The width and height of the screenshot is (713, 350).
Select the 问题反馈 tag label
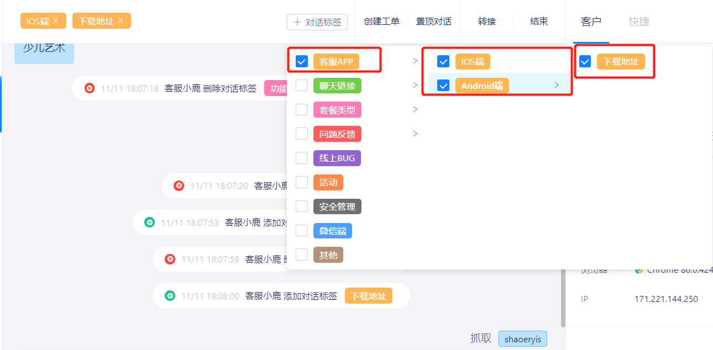click(337, 134)
